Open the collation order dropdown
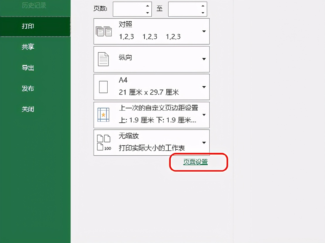325x243 pixels. 204,31
